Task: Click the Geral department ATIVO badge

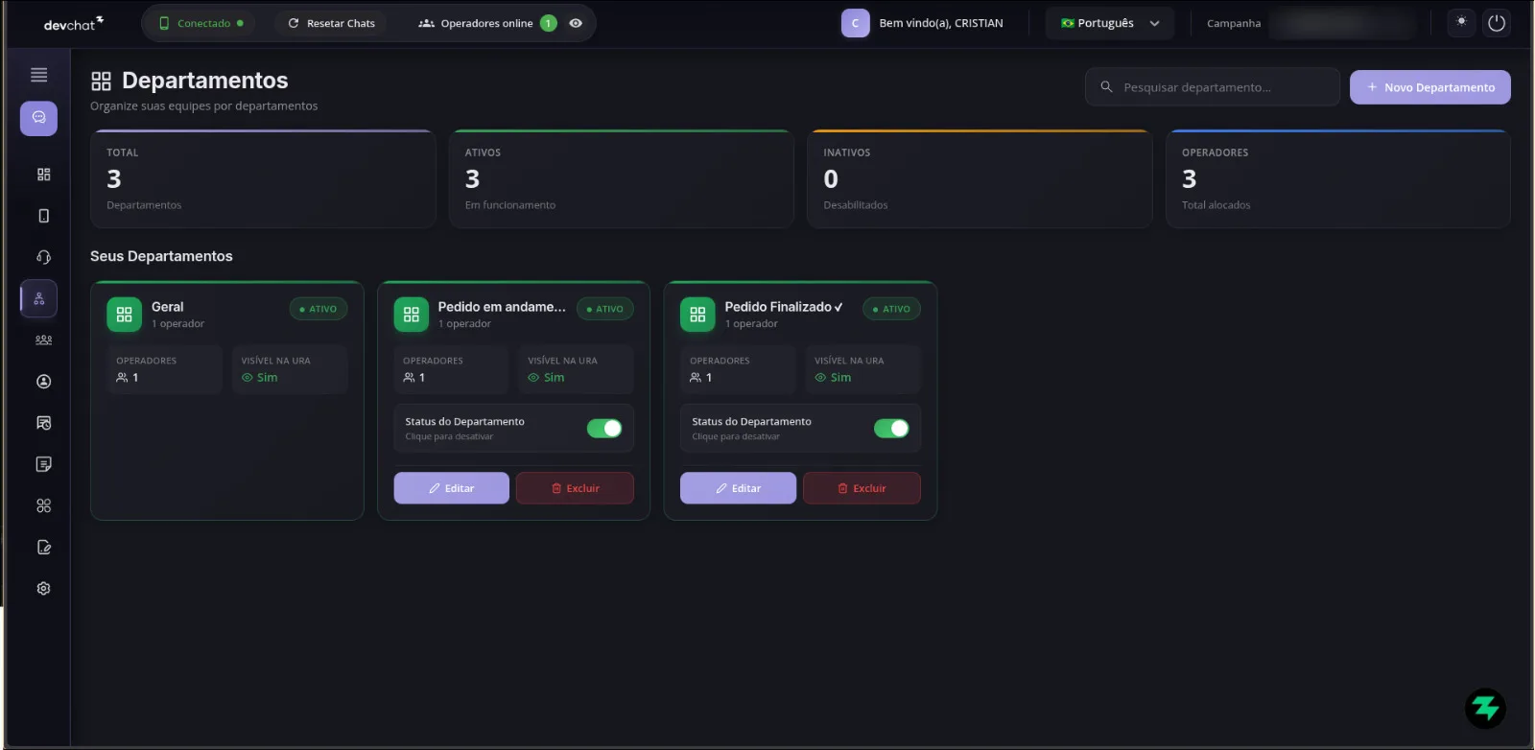Action: 319,309
